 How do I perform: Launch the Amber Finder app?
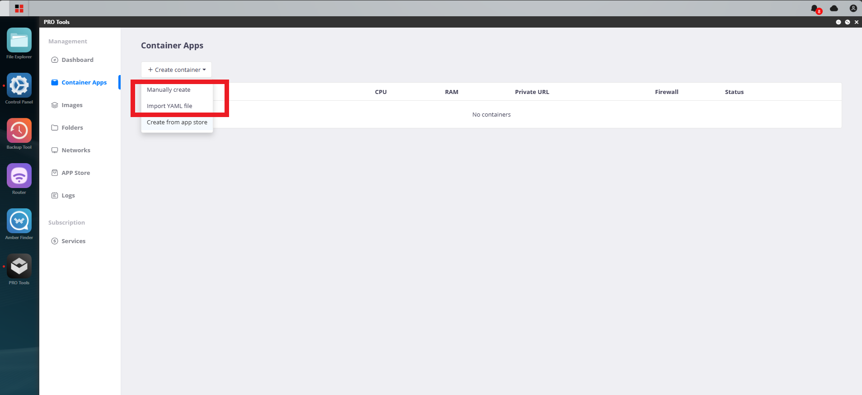(19, 221)
